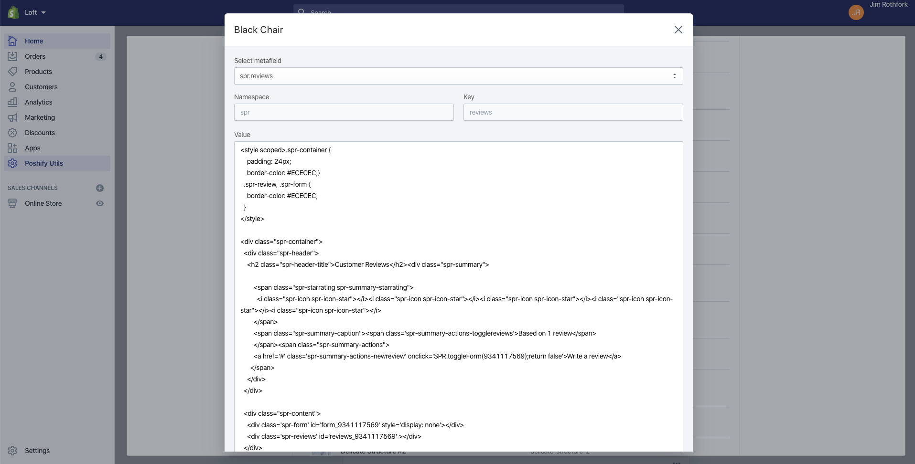Click the Key input field

(x=573, y=112)
